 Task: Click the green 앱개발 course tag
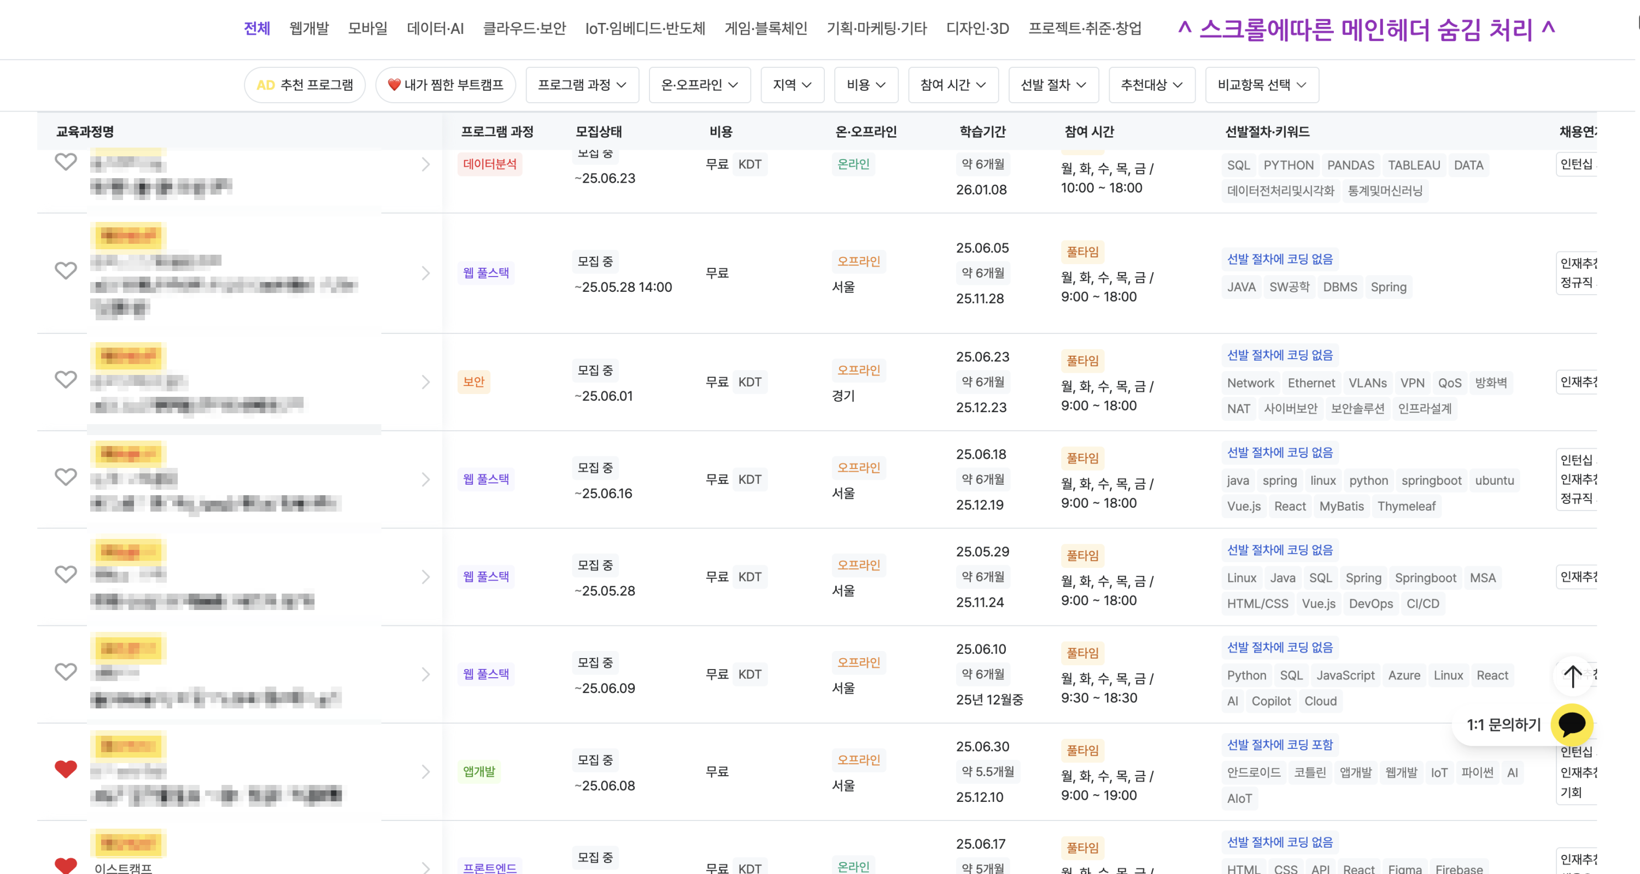coord(479,771)
